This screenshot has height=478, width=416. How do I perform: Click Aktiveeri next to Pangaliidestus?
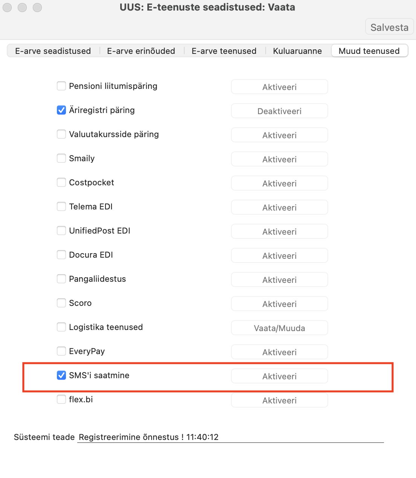tap(280, 280)
